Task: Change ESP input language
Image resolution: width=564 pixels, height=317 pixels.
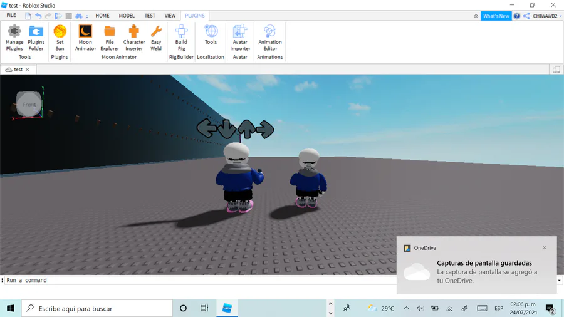Action: click(499, 308)
